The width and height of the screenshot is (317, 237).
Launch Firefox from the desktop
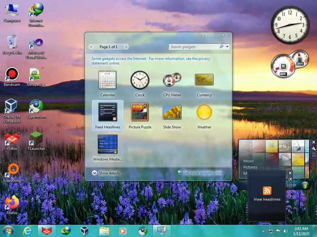12,205
